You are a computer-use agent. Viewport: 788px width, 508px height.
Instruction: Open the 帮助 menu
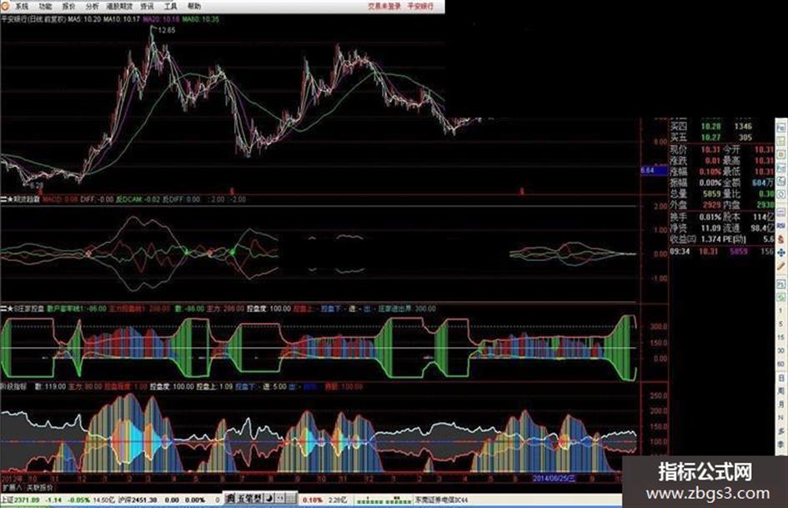pyautogui.click(x=194, y=7)
